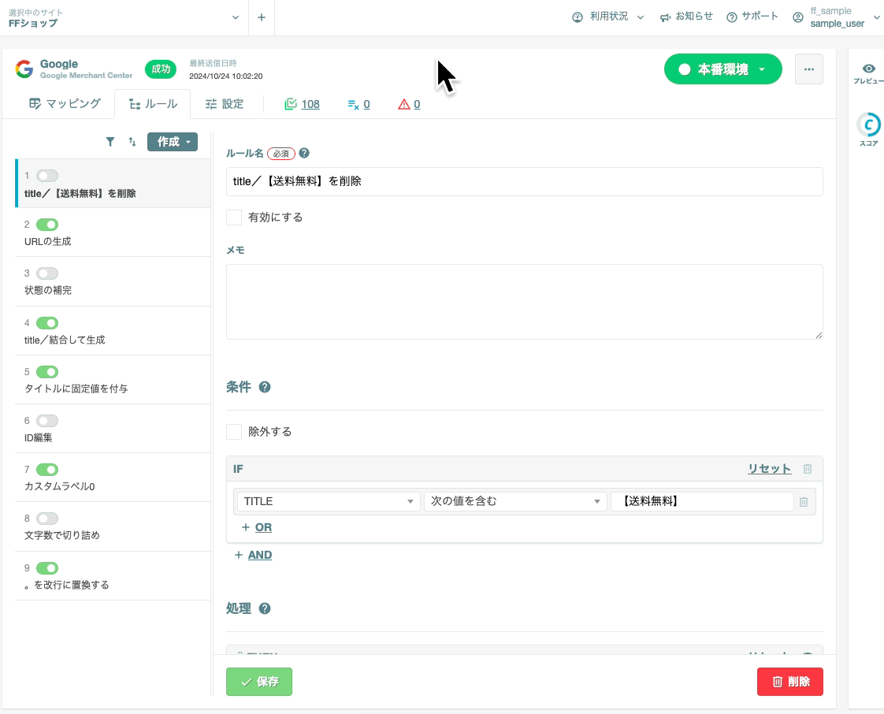Switch to the マッピング tab
This screenshot has width=884, height=714.
[65, 104]
